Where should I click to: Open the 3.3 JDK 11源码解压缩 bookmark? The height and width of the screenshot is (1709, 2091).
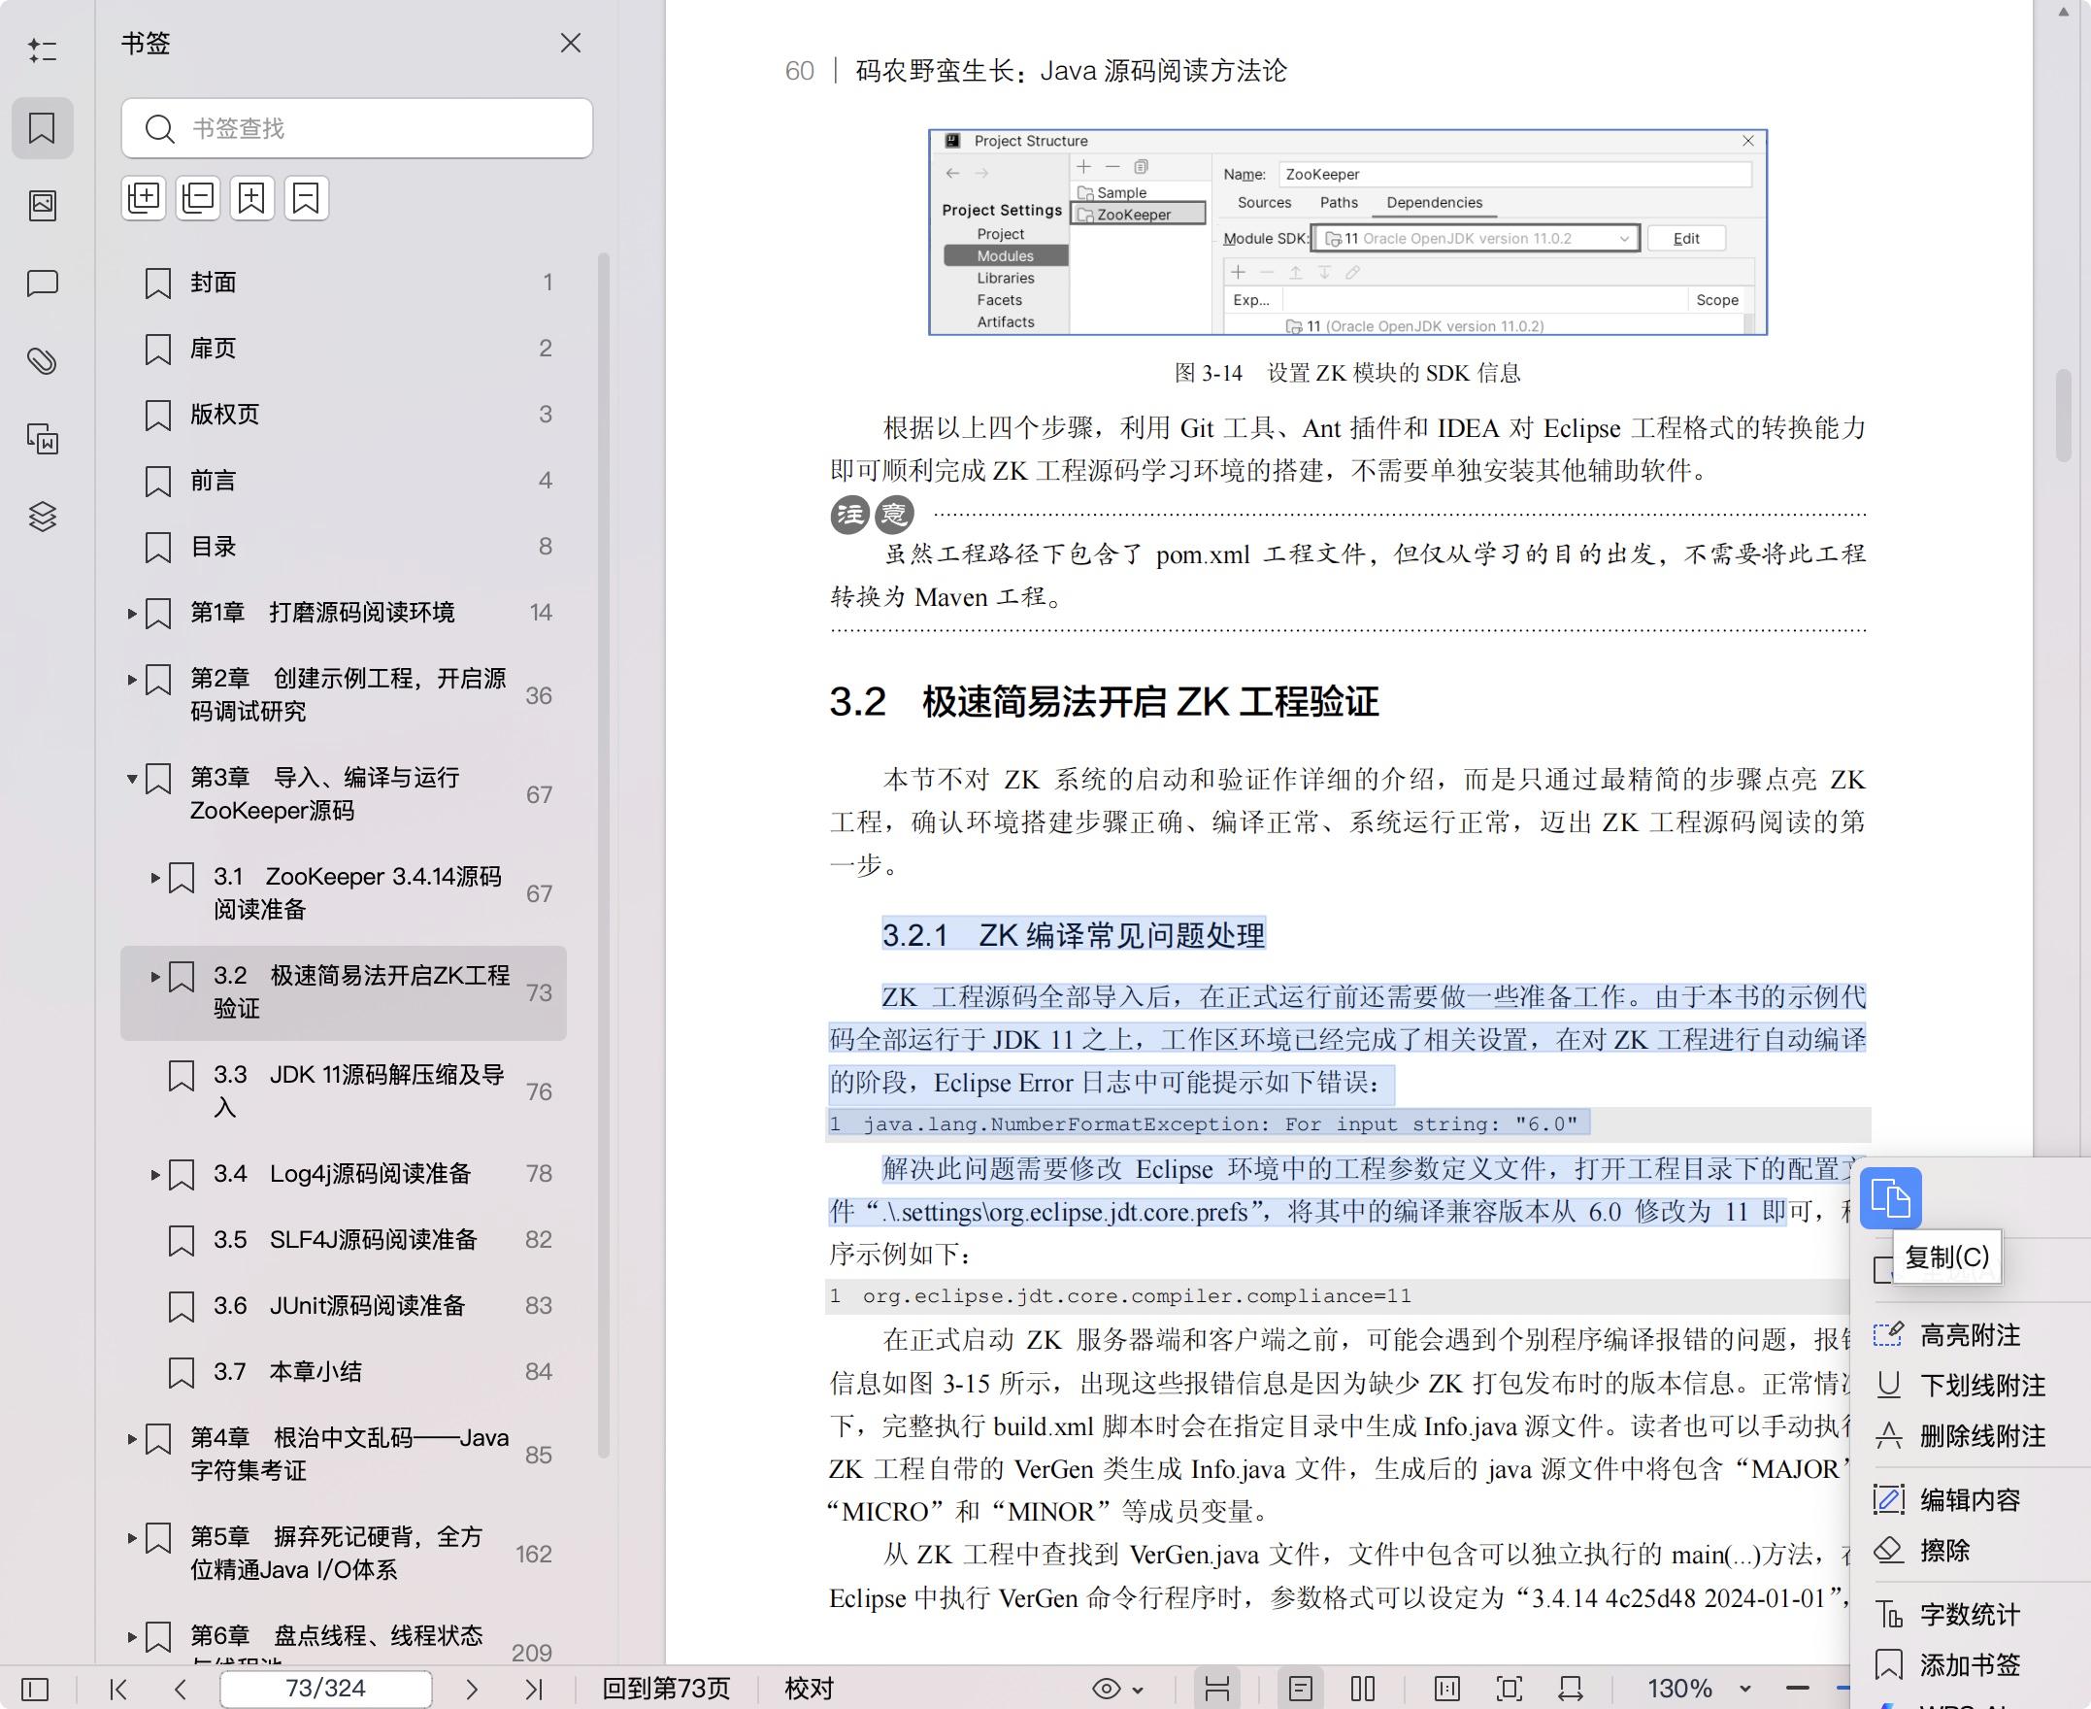pos(344,1090)
